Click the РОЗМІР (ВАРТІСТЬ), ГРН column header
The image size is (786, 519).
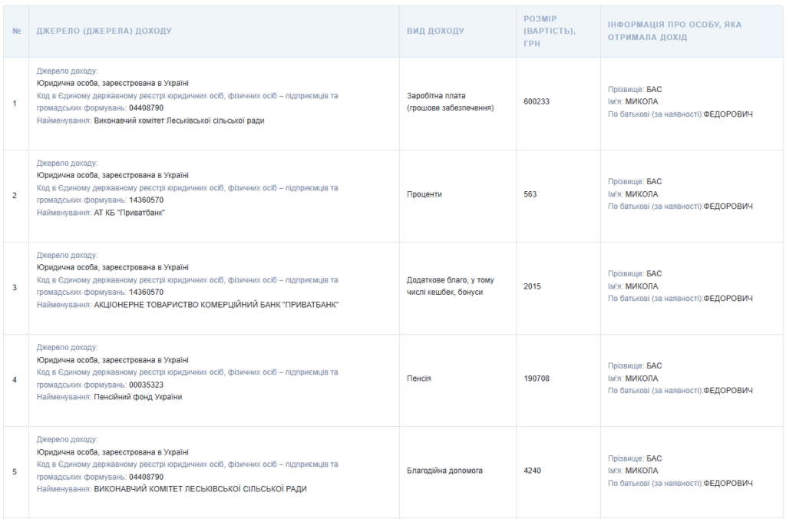(x=550, y=31)
